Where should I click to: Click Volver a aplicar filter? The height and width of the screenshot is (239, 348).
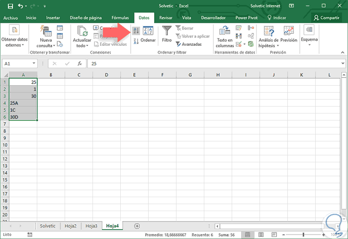[x=193, y=36]
